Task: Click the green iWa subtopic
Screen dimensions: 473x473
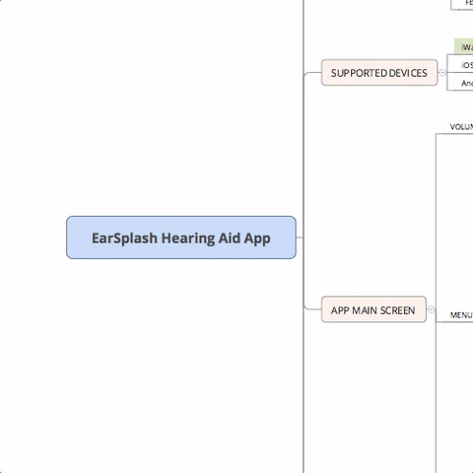Action: click(464, 46)
